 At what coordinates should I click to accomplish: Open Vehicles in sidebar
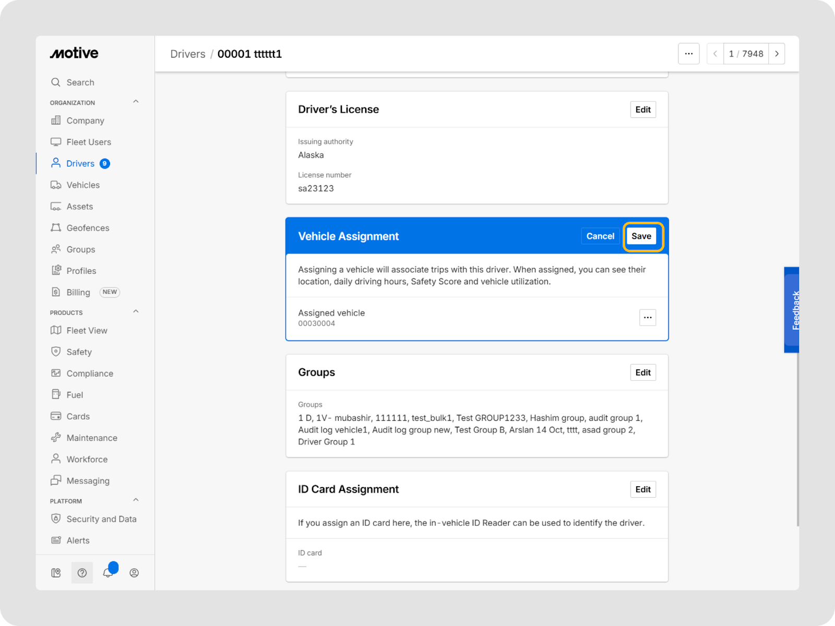click(82, 185)
